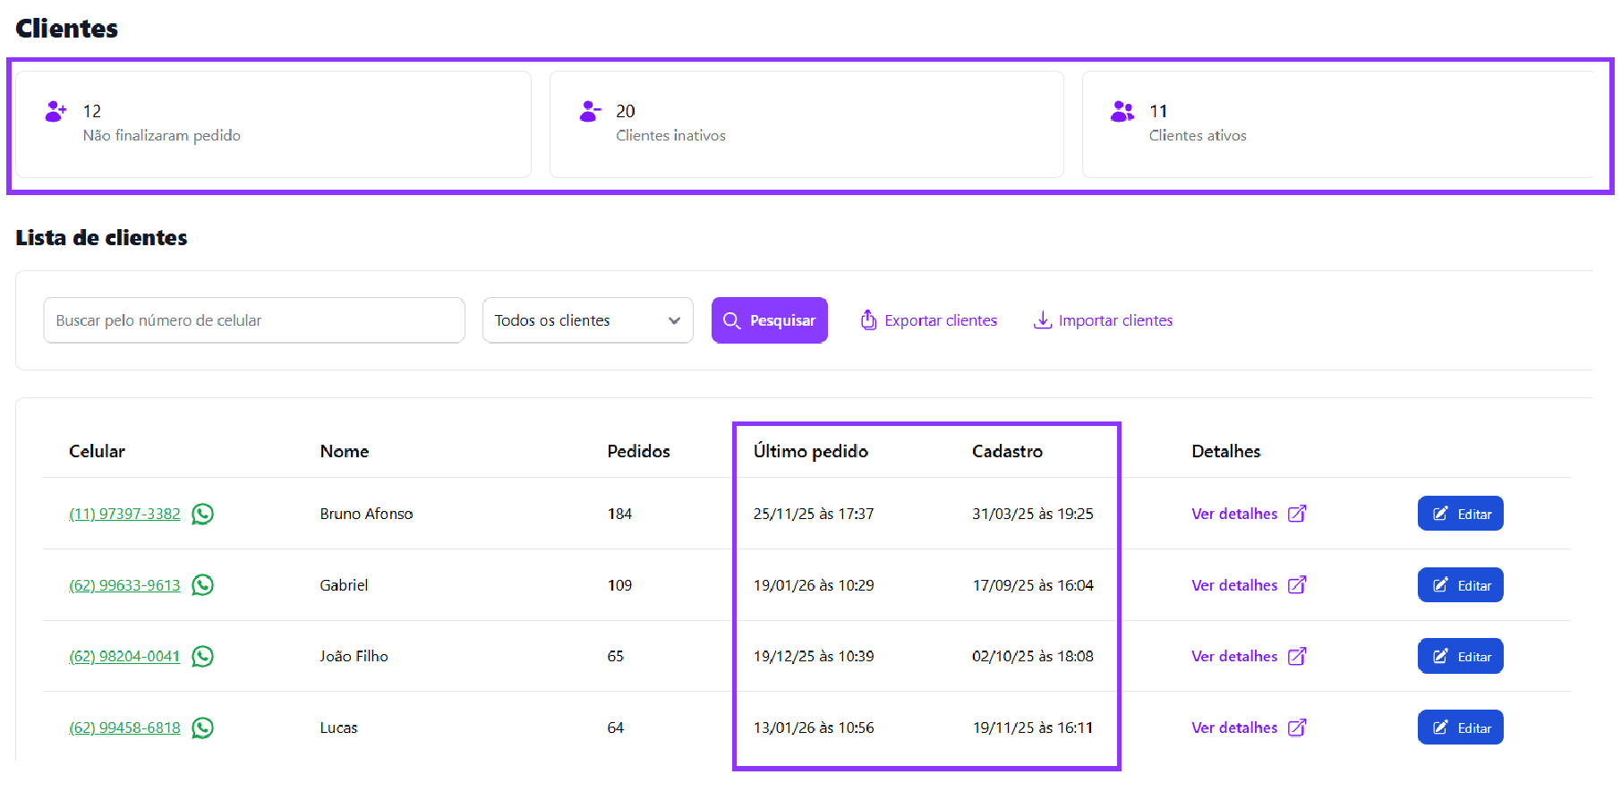
Task: Open WhatsApp chat for Gabriel's number
Action: tap(203, 585)
